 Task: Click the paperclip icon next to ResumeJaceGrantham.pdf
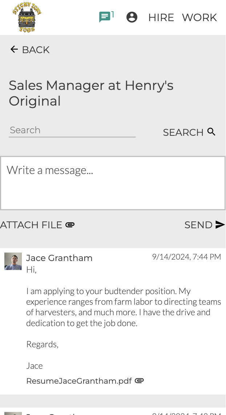click(139, 381)
